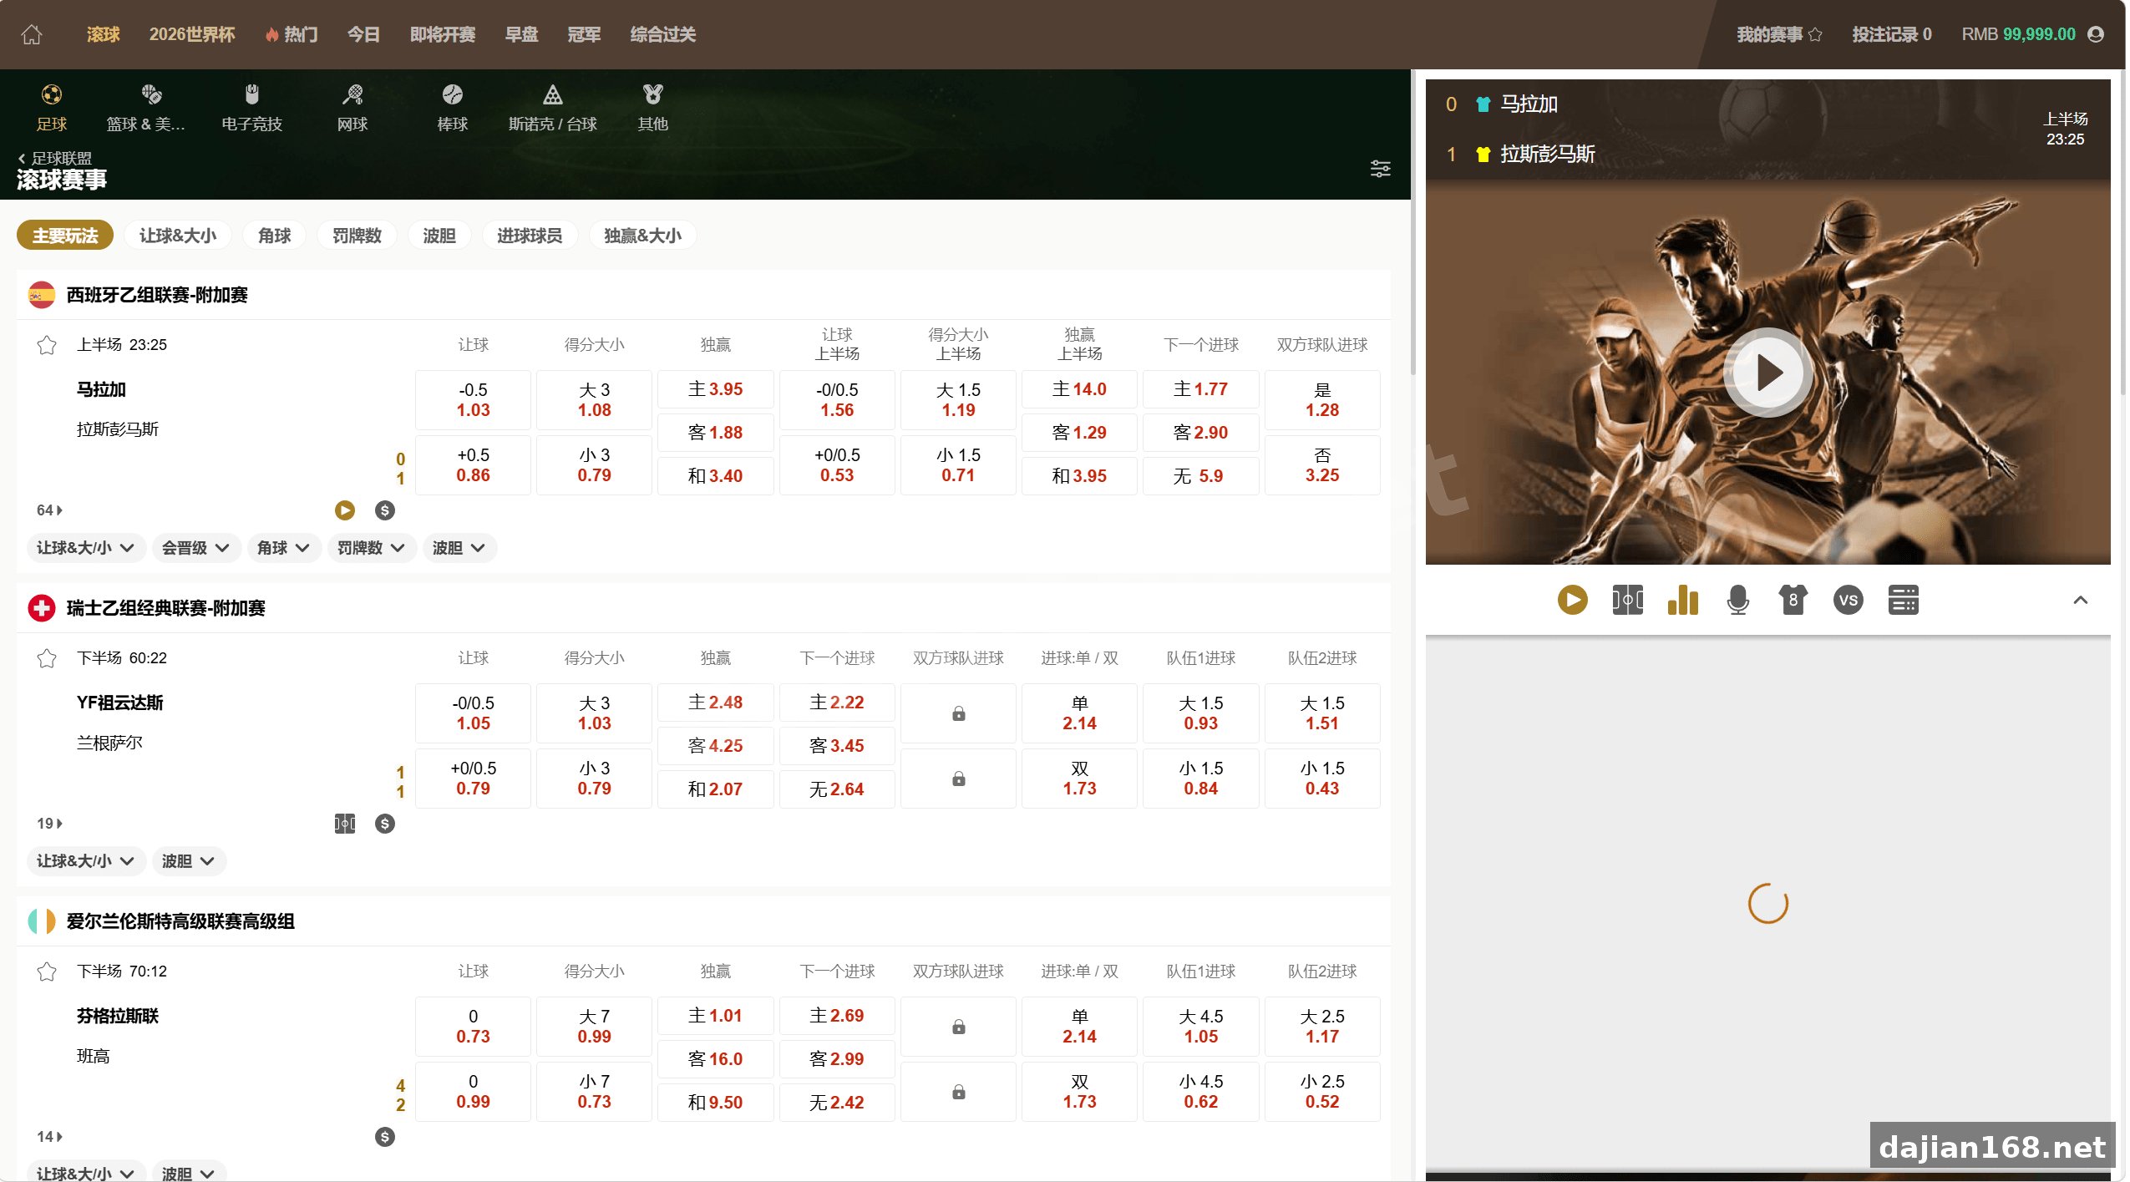Collapse the live panel with chevron up

(x=2080, y=600)
